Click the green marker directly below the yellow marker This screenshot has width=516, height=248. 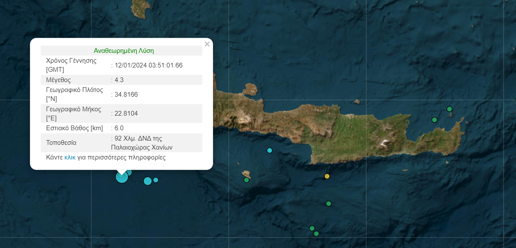329,203
